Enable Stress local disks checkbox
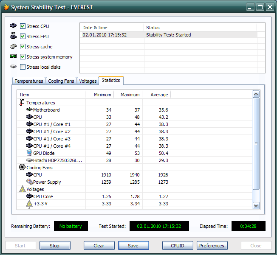This screenshot has height=255, width=277. pyautogui.click(x=23, y=67)
